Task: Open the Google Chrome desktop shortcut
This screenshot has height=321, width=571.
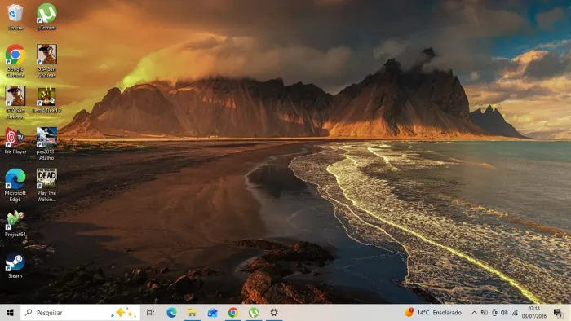Action: tap(15, 61)
